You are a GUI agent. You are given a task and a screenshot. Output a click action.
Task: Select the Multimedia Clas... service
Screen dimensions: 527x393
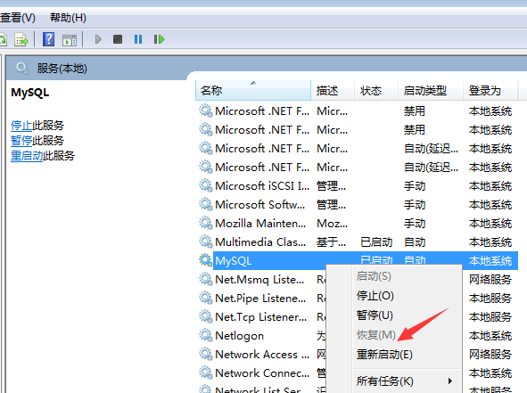coord(260,242)
